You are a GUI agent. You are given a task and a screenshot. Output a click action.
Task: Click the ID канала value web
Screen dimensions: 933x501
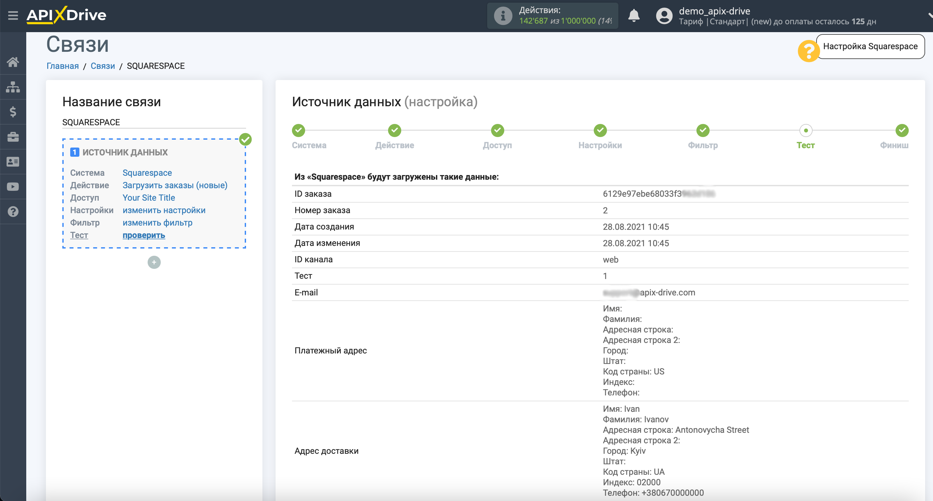(610, 260)
